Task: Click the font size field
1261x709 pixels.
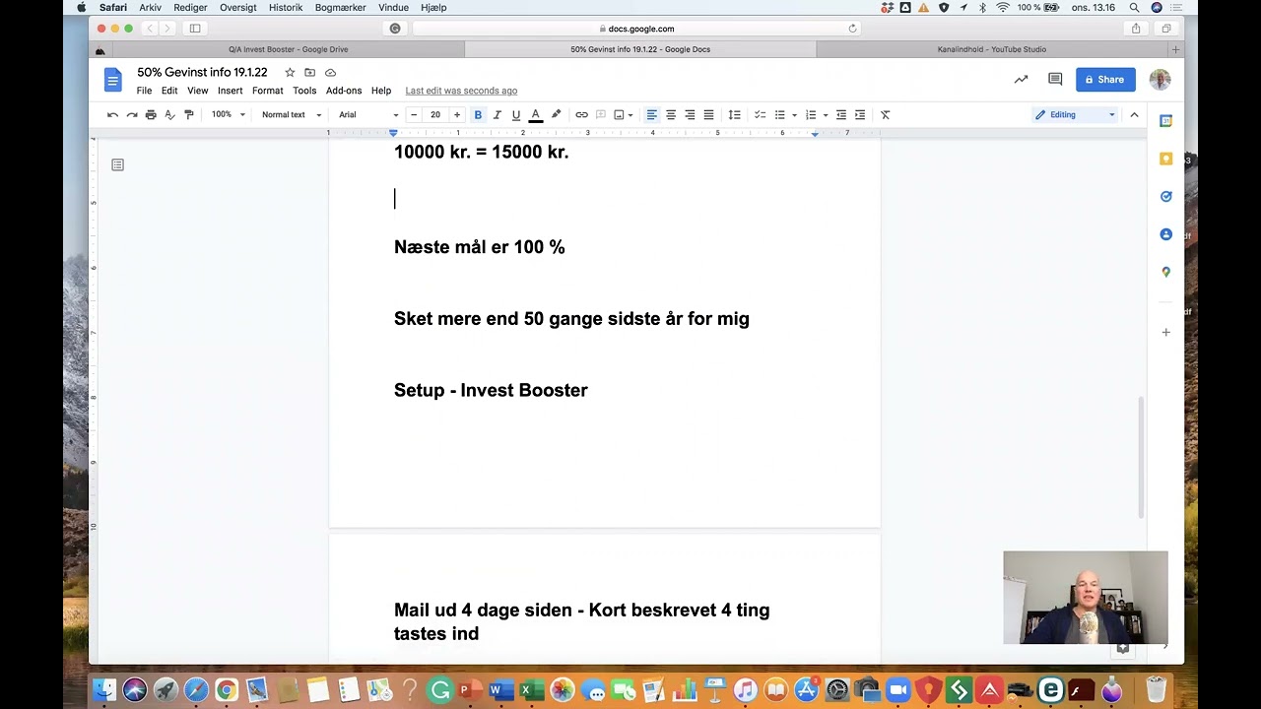Action: tap(435, 115)
